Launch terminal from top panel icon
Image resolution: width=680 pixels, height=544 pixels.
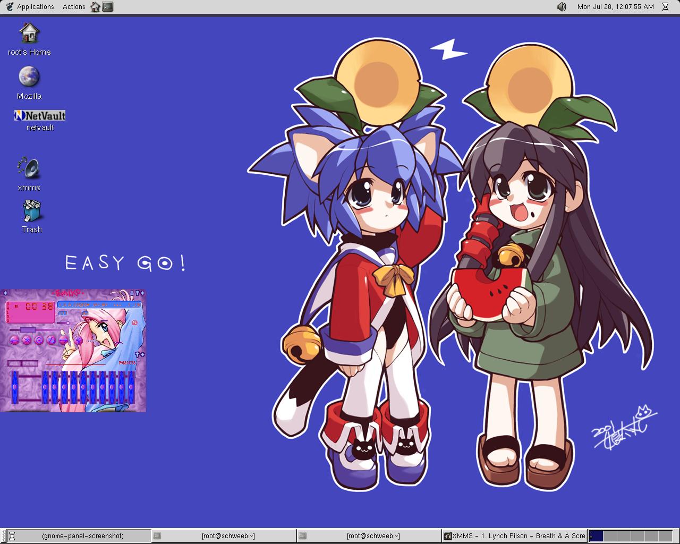108,7
